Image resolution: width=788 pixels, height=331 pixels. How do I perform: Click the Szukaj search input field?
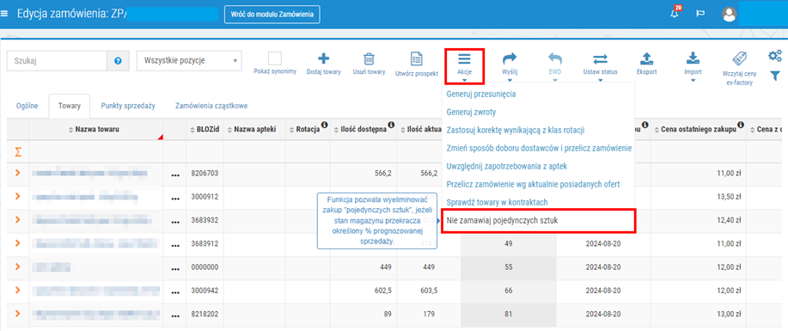(57, 61)
